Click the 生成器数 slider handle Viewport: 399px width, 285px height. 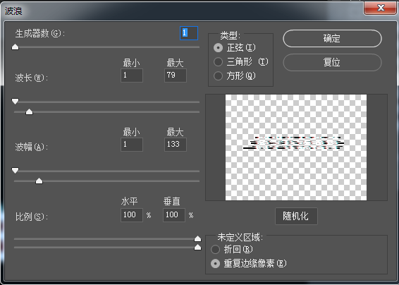[16, 47]
